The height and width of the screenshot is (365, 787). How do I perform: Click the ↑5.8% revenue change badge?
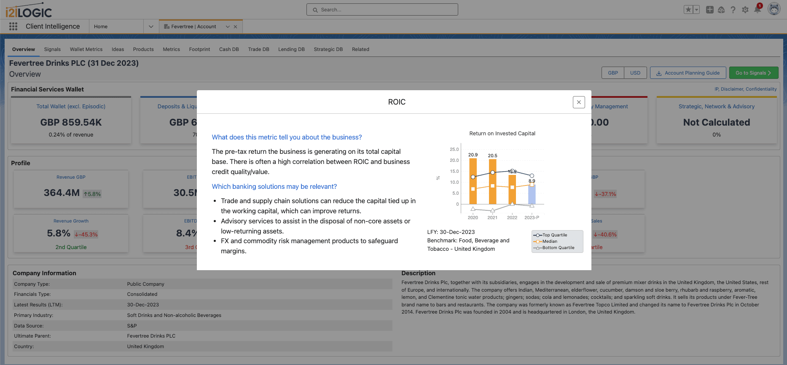(x=92, y=194)
